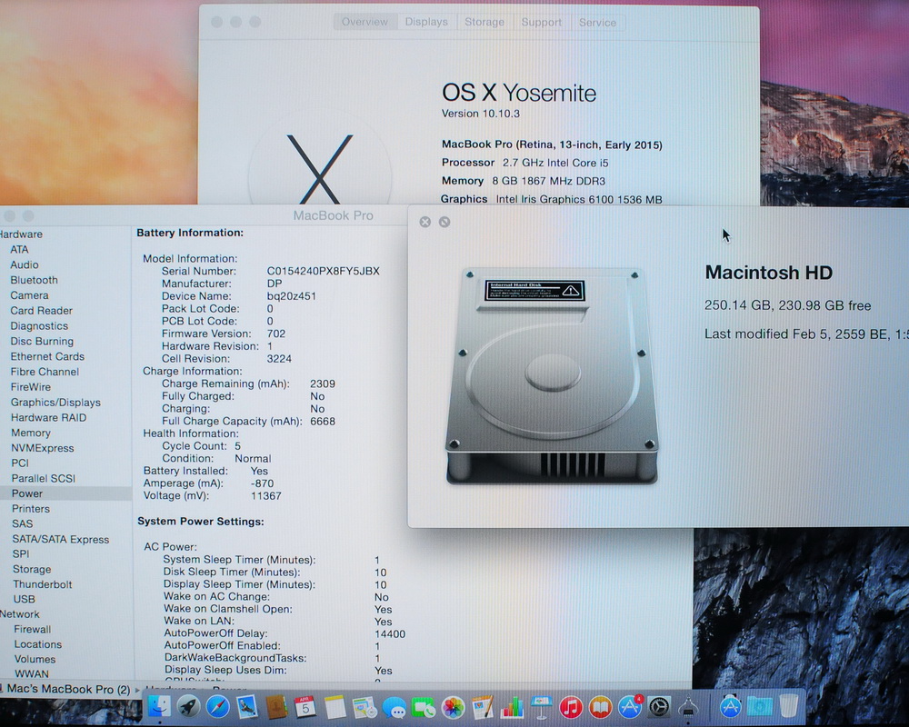Select Audio in hardware sidebar
This screenshot has width=909, height=727.
(x=25, y=264)
